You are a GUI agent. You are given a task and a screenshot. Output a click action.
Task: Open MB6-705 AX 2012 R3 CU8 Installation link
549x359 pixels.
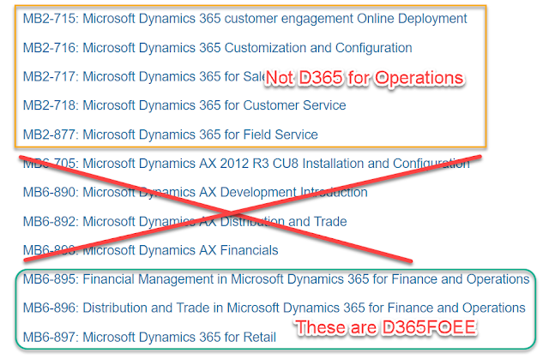246,164
